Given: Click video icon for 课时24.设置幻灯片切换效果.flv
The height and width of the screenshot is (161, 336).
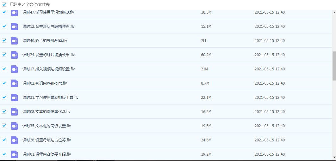Looking at the screenshot, I should (14, 55).
